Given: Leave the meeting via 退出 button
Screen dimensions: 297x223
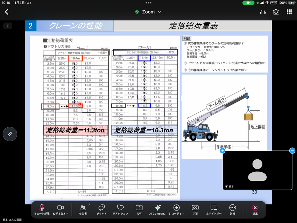Looking at the screenshot, I should pos(255,209).
